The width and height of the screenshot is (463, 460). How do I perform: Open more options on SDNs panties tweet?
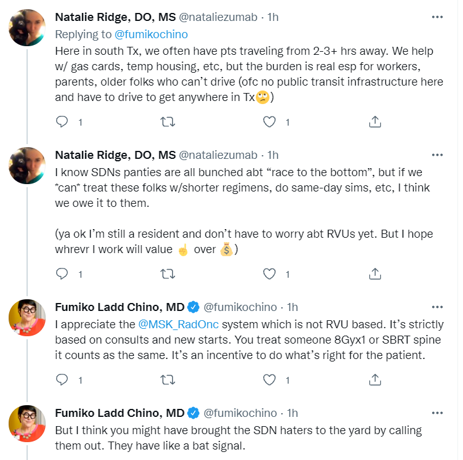coord(437,155)
